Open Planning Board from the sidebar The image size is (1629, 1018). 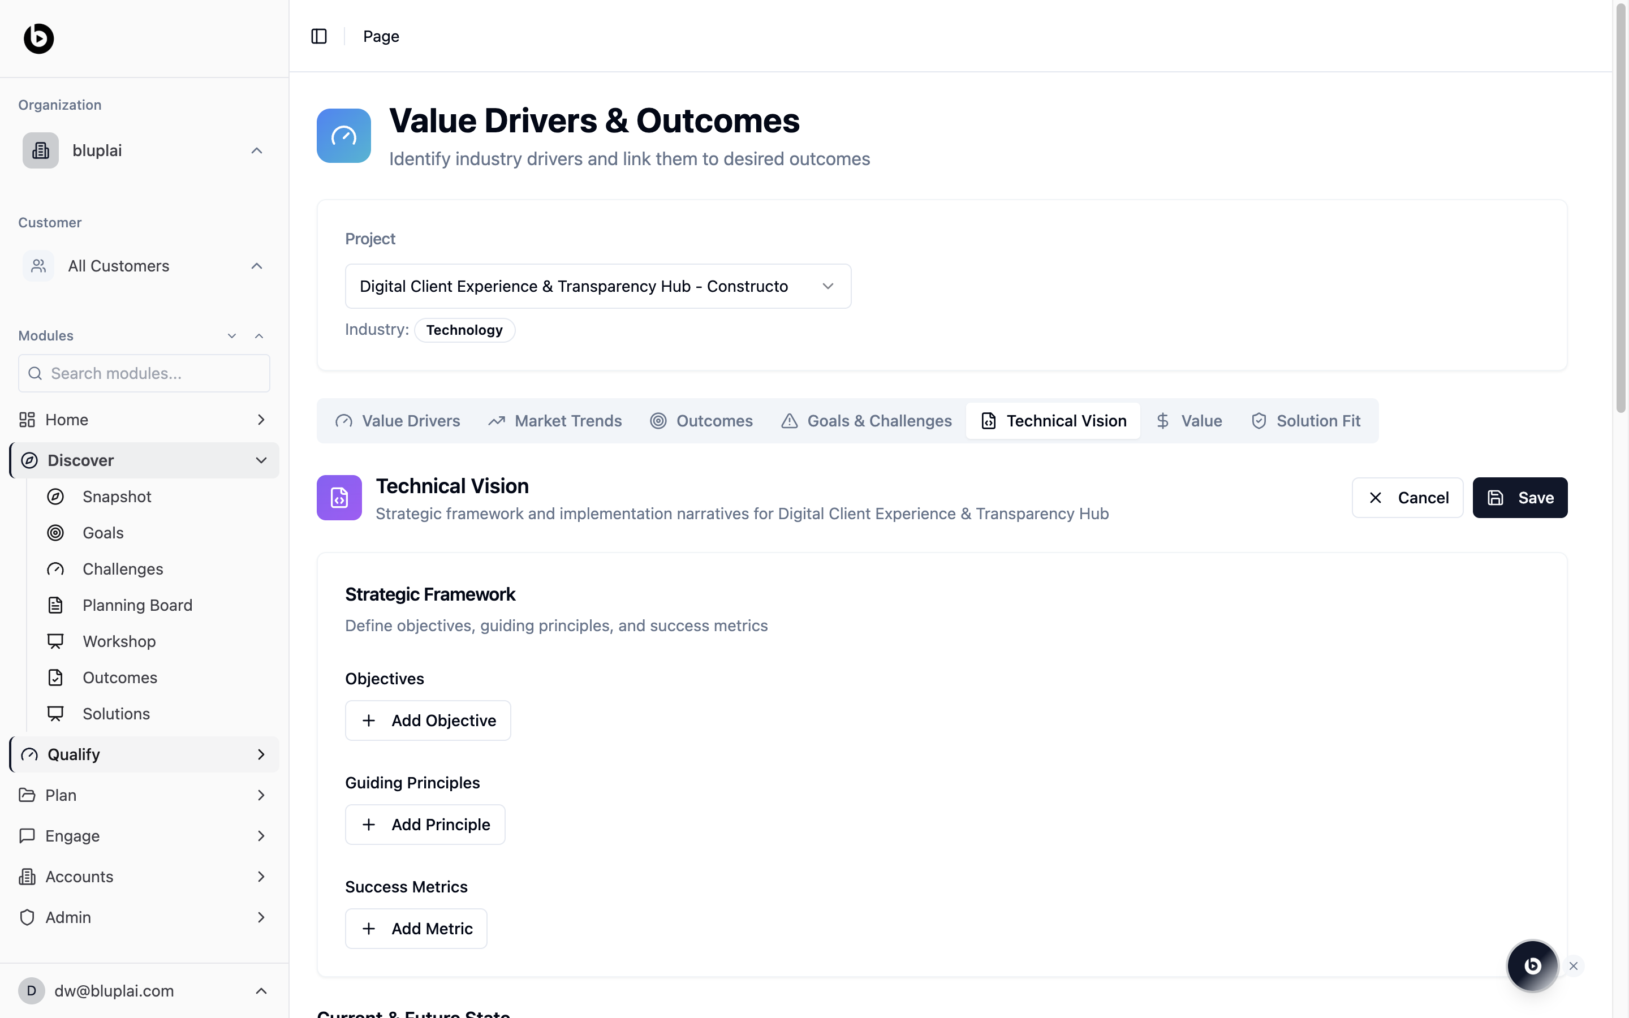[x=137, y=605]
